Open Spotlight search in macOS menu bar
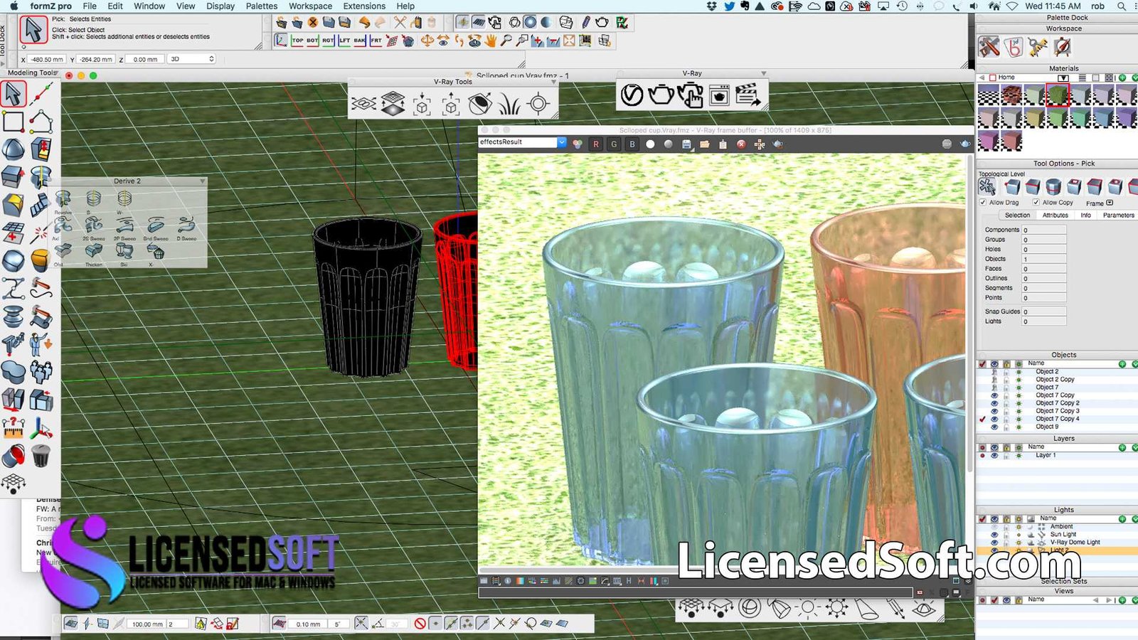This screenshot has height=640, width=1138. pos(1122,6)
